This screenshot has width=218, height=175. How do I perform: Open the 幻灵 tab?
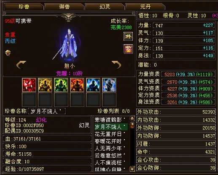click(x=105, y=7)
